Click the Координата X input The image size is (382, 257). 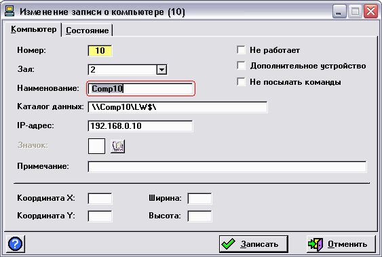[x=100, y=199]
